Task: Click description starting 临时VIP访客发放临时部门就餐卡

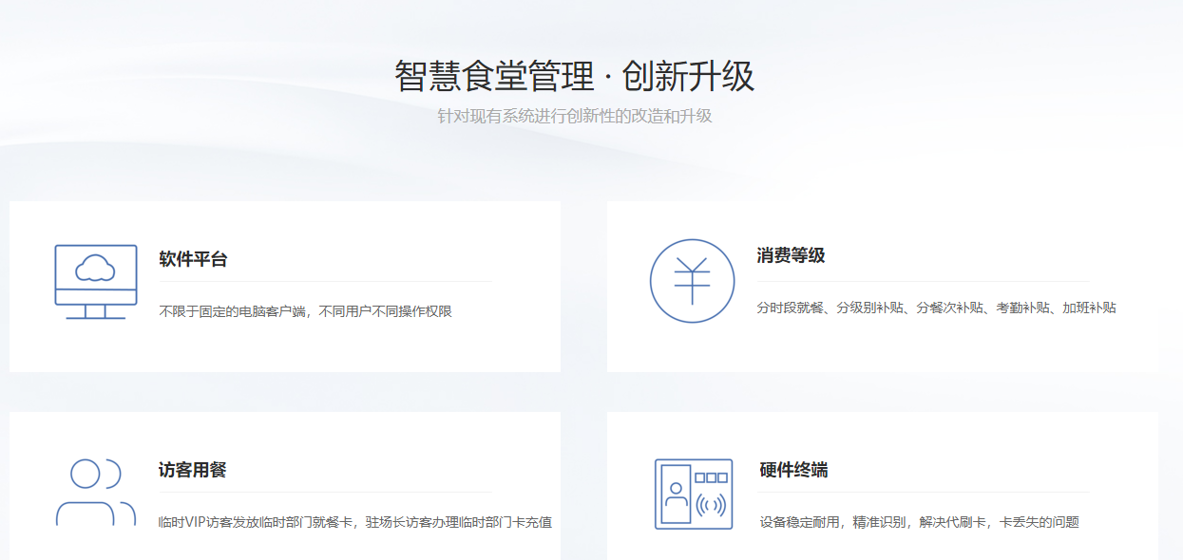Action: 355,522
